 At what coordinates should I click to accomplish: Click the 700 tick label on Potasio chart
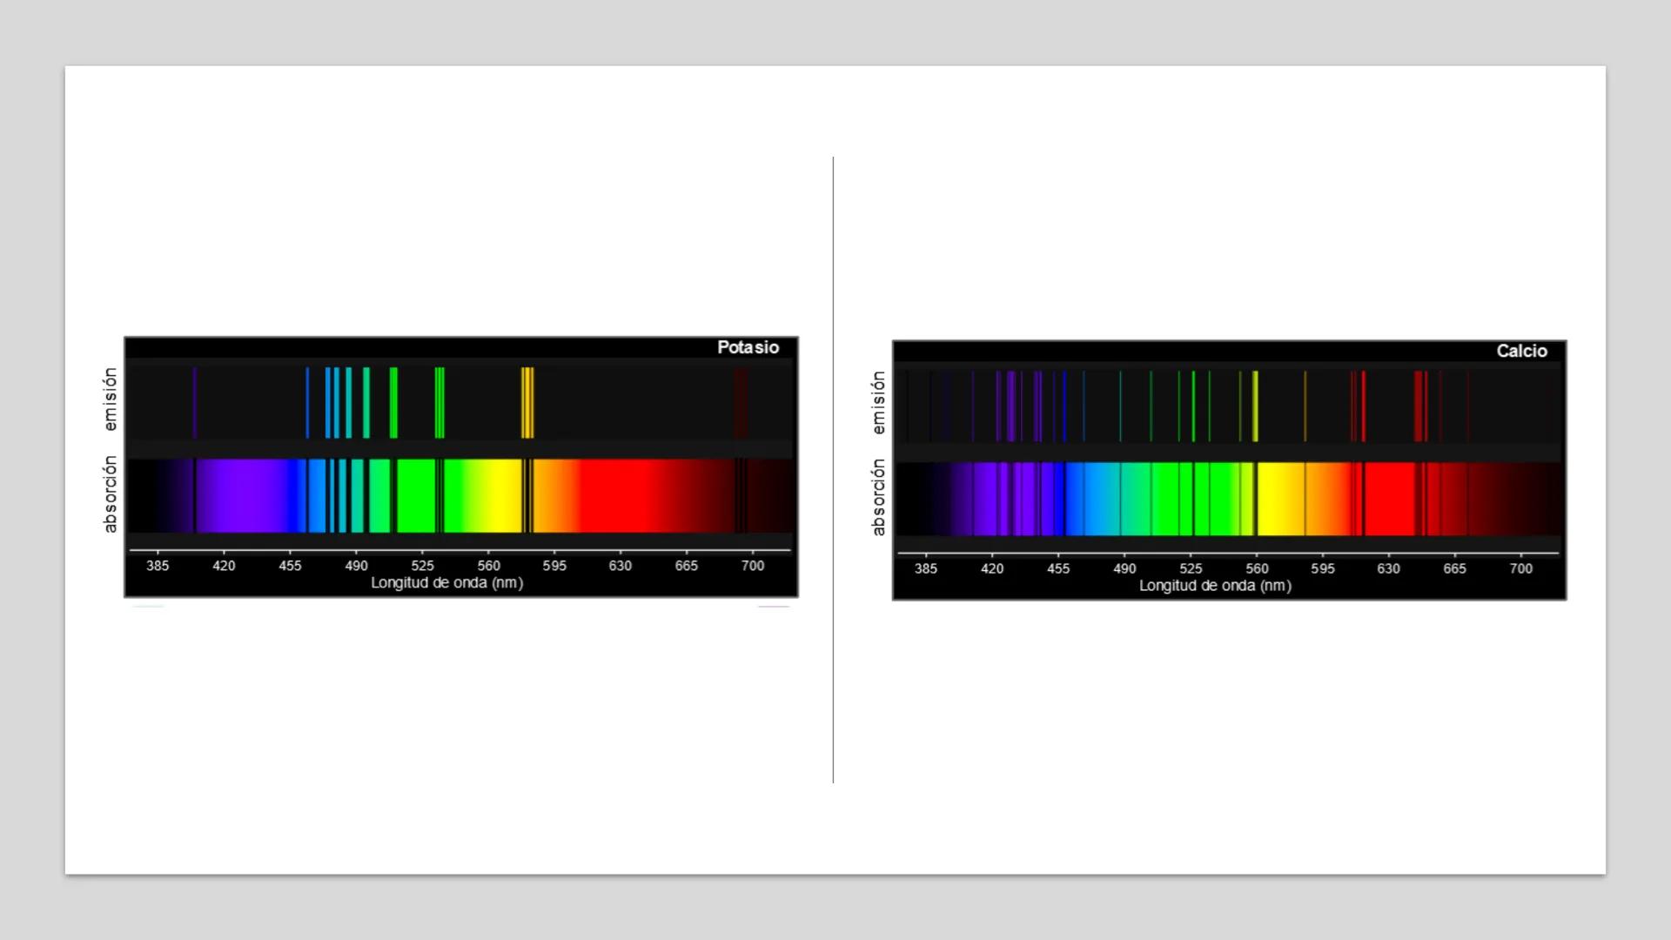[754, 566]
